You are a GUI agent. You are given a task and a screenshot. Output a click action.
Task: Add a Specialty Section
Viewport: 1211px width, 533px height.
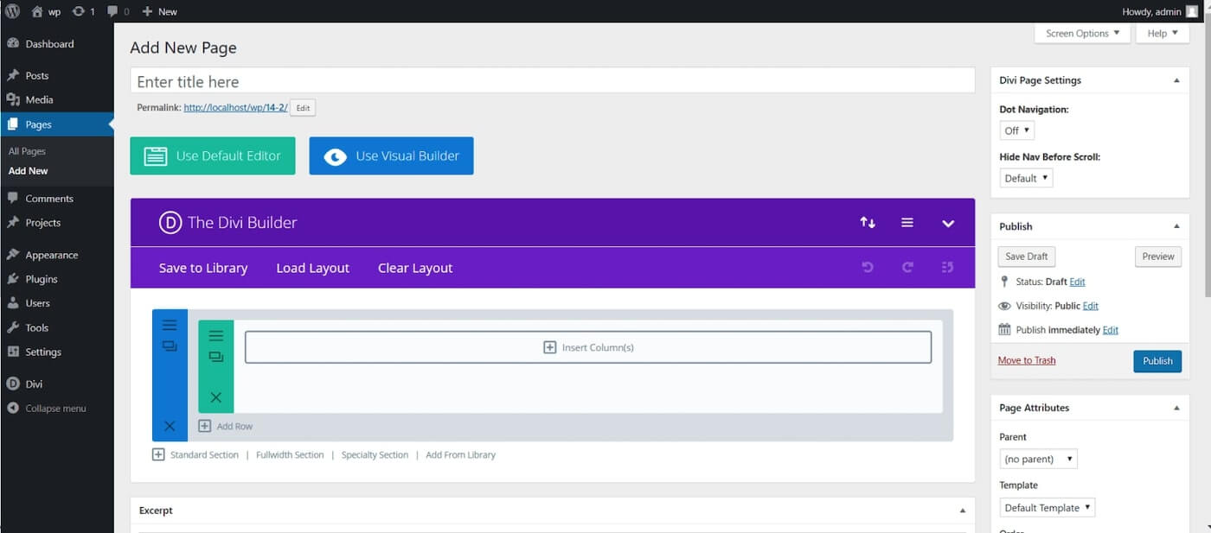tap(375, 454)
